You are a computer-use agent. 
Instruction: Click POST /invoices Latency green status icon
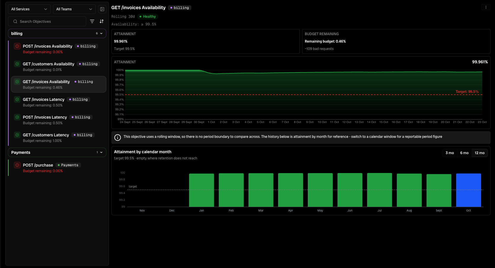point(17,117)
